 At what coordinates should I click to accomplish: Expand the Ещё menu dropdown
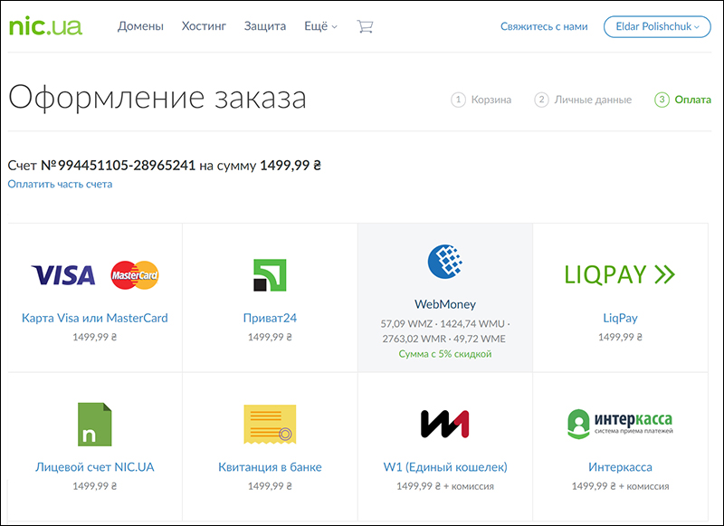[320, 27]
